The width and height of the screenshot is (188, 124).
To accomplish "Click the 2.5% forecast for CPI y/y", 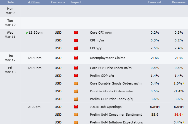I will (x=155, y=48).
